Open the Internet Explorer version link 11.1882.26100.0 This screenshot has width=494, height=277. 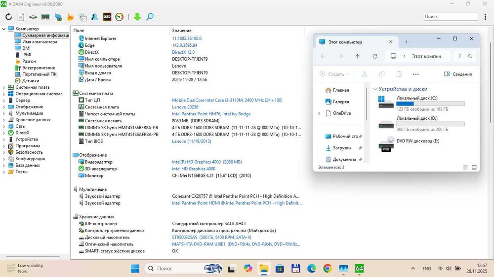click(x=187, y=38)
